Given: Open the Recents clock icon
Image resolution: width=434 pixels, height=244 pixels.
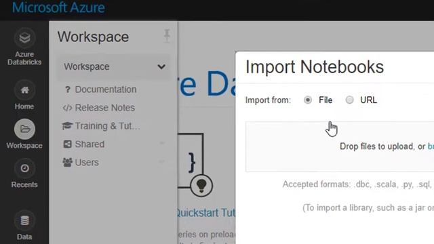Looking at the screenshot, I should (x=24, y=169).
